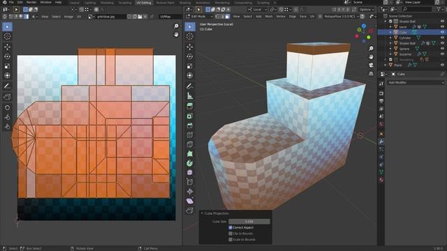Open the UVMap selector dropdown
Image resolution: width=447 pixels, height=251 pixels.
170,17
